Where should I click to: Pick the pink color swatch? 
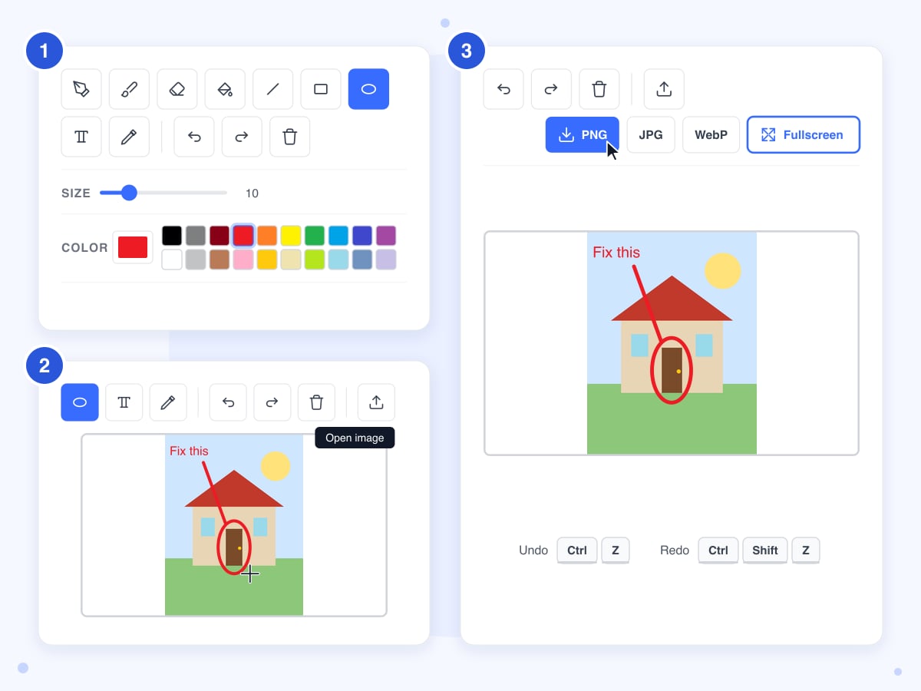pos(243,260)
